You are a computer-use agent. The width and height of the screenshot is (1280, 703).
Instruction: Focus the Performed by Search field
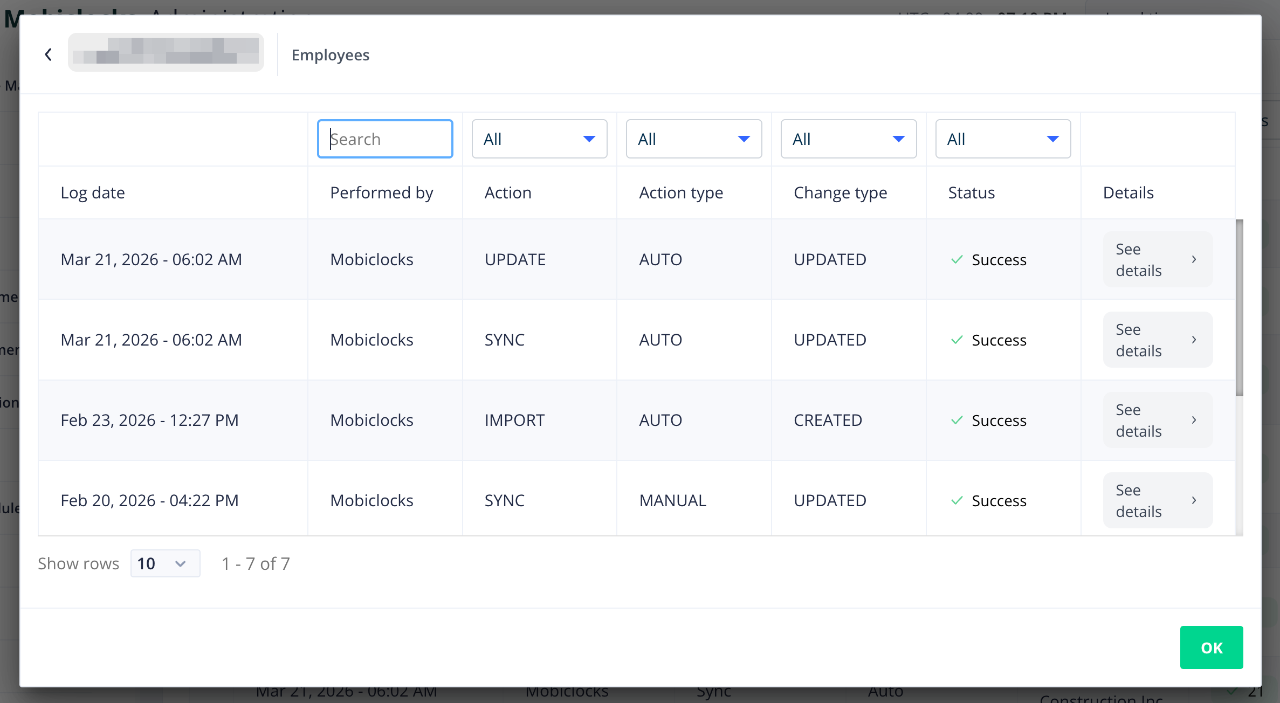tap(385, 139)
